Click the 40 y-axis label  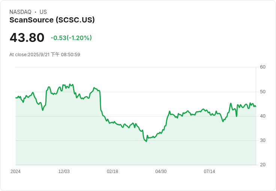pos(263,116)
